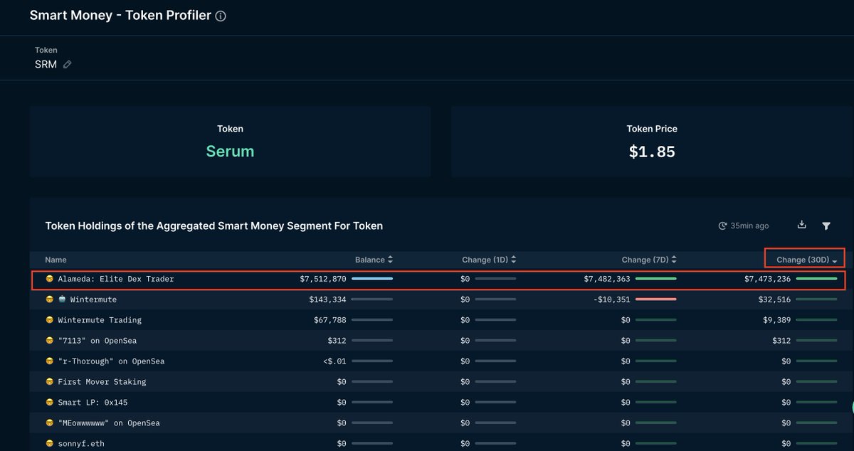This screenshot has height=451, width=854.
Task: Open the table filter funnel icon
Action: [826, 226]
